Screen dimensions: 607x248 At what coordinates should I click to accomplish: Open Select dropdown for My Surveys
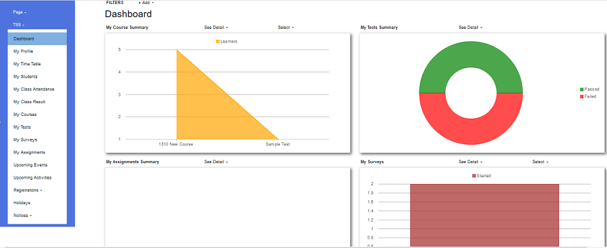540,162
